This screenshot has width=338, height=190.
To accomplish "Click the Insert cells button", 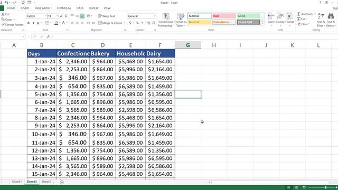I will point(271,20).
